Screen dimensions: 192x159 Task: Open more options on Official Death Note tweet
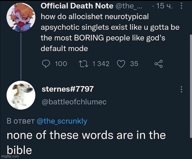tap(181, 6)
